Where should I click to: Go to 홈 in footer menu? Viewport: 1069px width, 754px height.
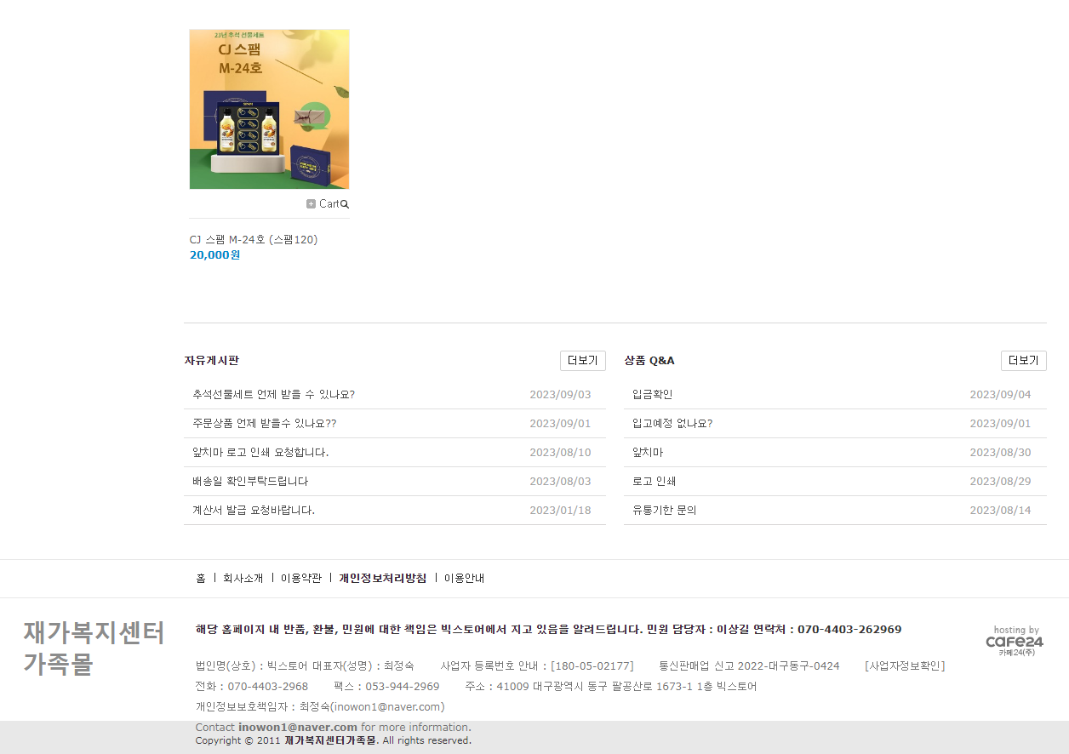201,579
